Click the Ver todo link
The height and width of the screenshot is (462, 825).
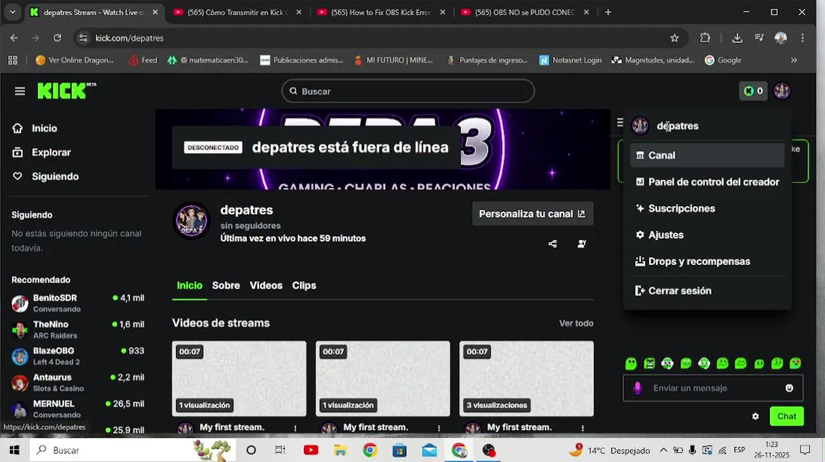point(576,323)
